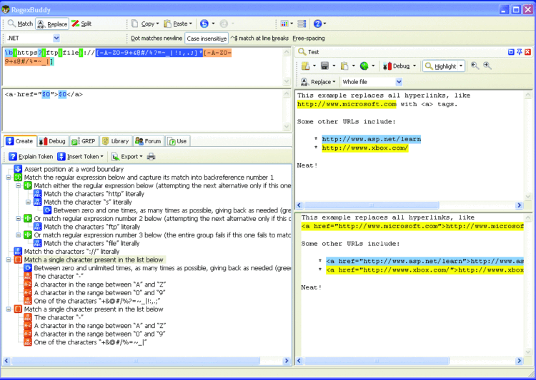
Task: Select the Replace mode button in the top toolbar
Action: pos(52,24)
